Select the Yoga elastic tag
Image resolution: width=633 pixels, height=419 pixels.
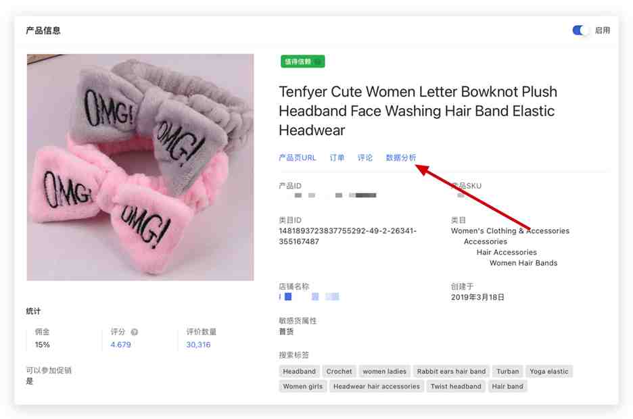click(x=549, y=372)
